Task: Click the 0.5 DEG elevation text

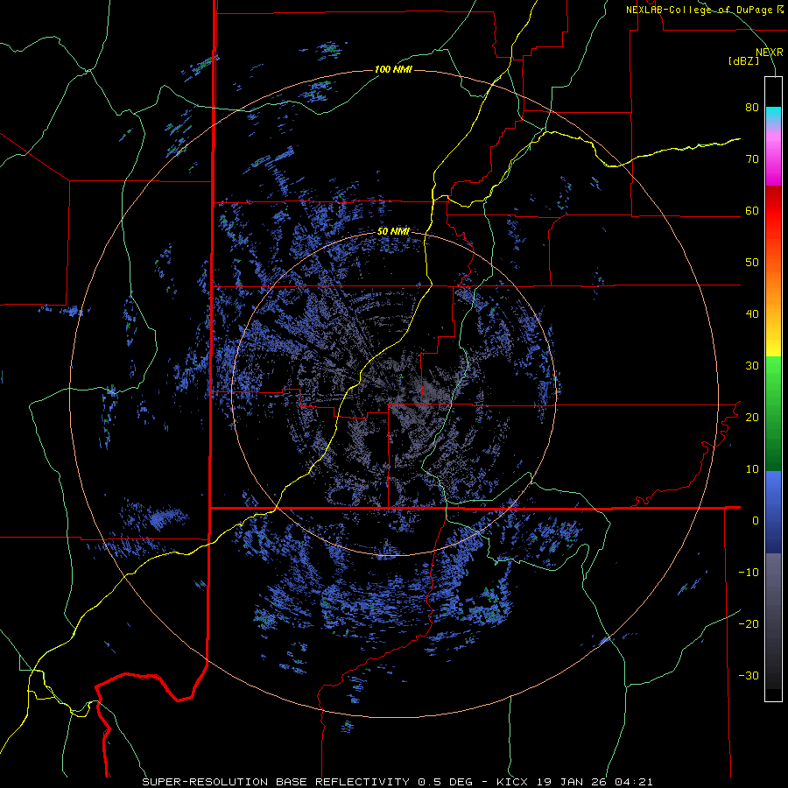Action: tap(444, 782)
